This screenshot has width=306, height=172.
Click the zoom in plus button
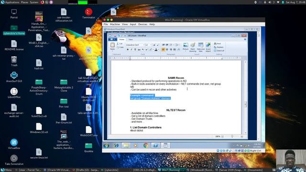point(242,137)
